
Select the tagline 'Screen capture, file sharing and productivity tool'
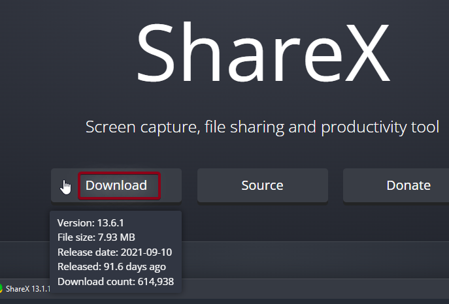[x=262, y=127]
